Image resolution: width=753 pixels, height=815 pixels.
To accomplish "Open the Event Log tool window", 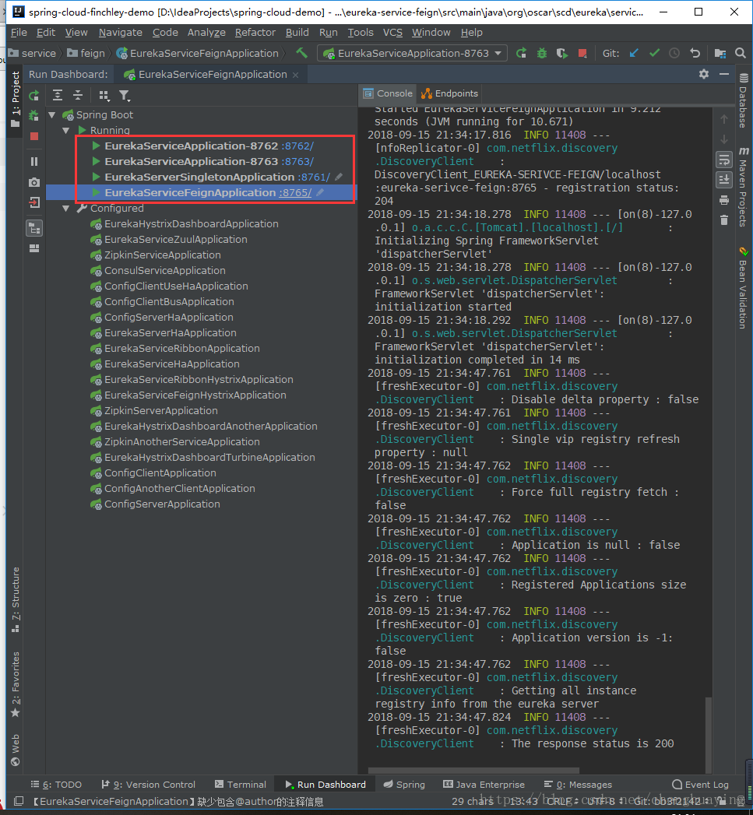I will (701, 785).
